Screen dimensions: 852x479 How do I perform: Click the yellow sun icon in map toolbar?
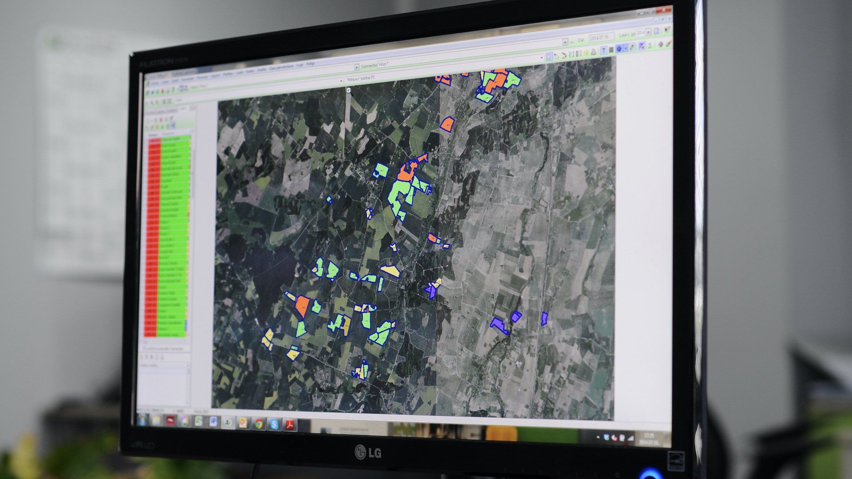(x=586, y=53)
